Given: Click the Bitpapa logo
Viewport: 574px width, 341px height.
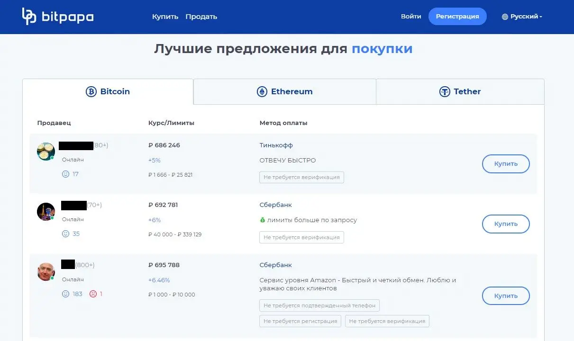Looking at the screenshot, I should tap(57, 17).
